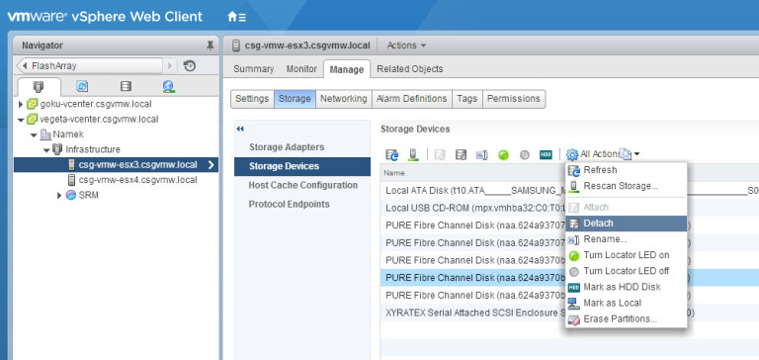Pin the Navigator panel
Image resolution: width=759 pixels, height=360 pixels.
pyautogui.click(x=211, y=45)
